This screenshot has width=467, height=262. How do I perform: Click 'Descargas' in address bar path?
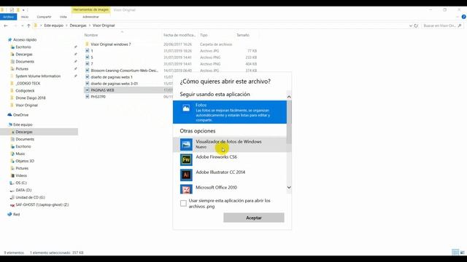78,25
